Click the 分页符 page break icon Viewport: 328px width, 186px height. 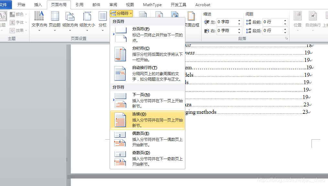120,34
